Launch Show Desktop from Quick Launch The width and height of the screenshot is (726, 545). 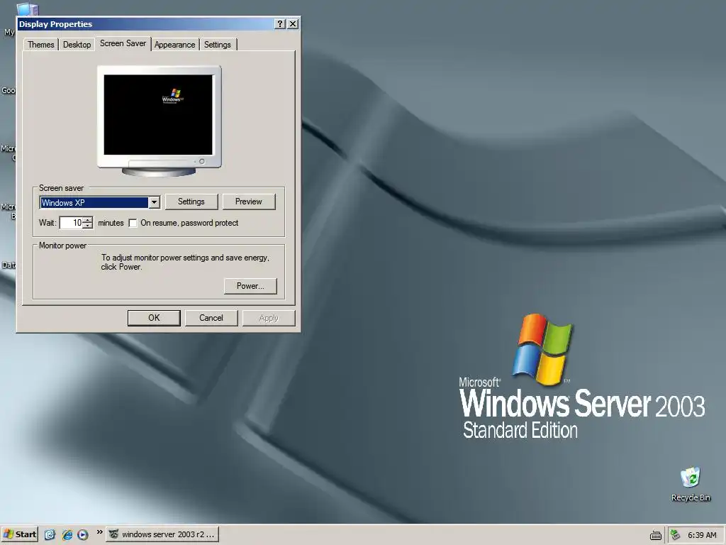(50, 534)
